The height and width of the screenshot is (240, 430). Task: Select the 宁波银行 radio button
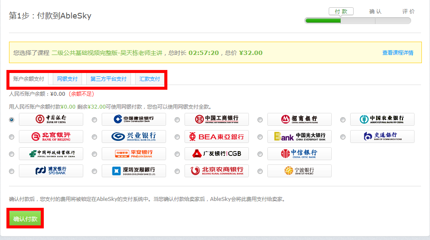[260, 171]
